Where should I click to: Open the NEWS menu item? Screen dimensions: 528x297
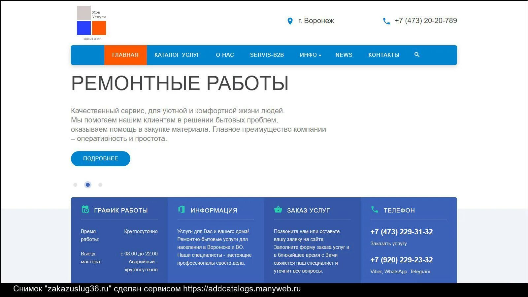click(x=344, y=55)
